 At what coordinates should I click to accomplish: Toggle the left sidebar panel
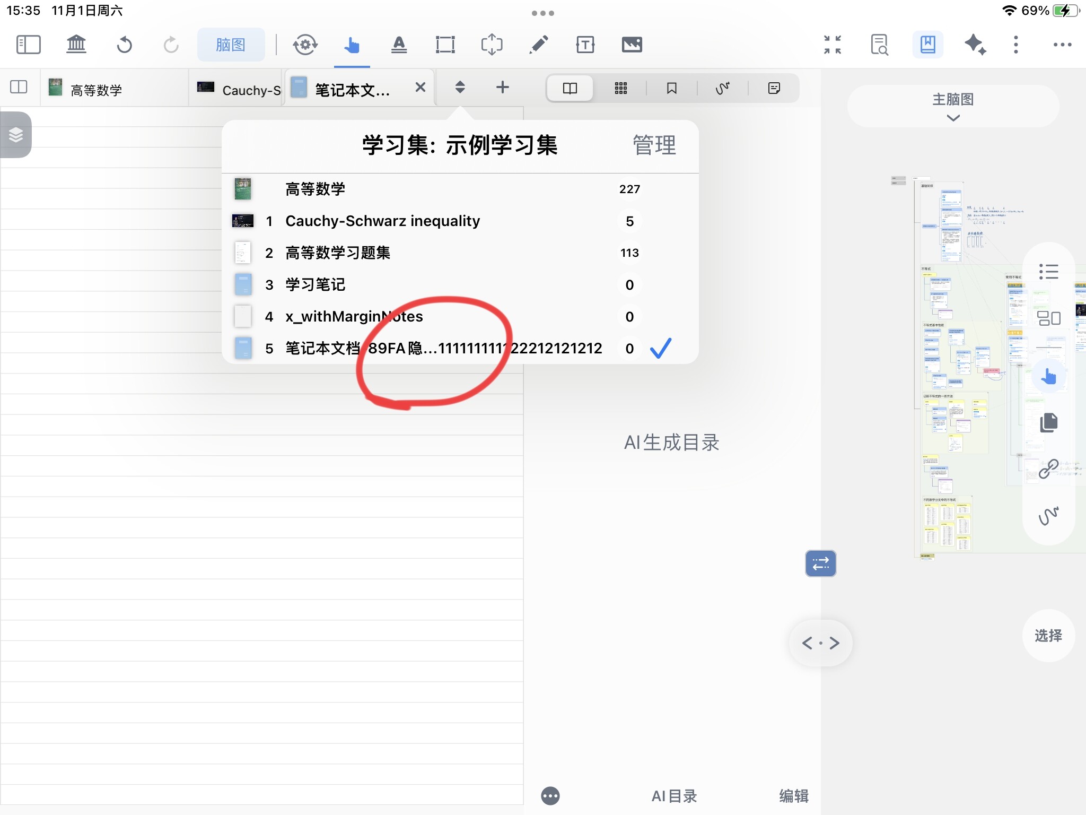tap(28, 45)
